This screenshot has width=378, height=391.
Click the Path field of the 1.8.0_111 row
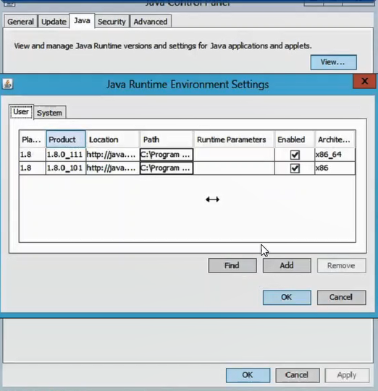(x=167, y=155)
